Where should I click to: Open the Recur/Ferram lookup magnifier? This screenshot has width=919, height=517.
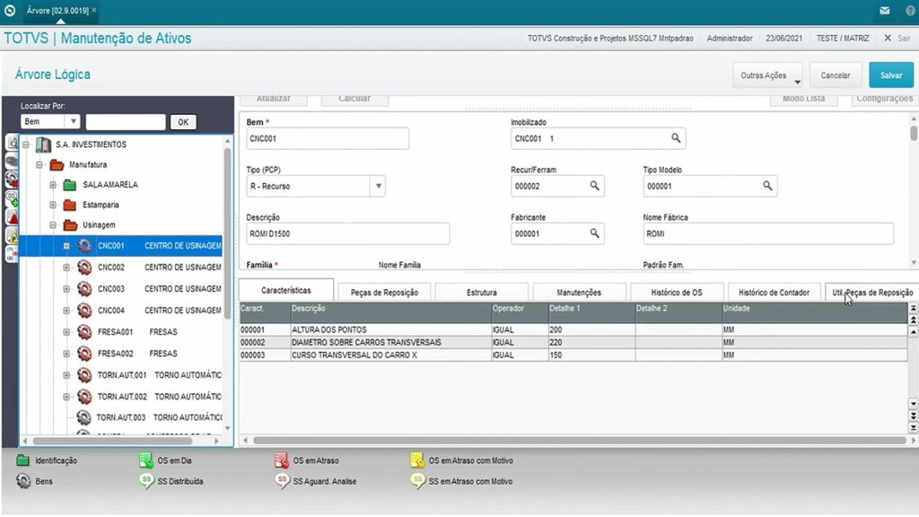594,186
